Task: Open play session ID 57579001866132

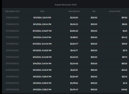Action: coord(12,64)
